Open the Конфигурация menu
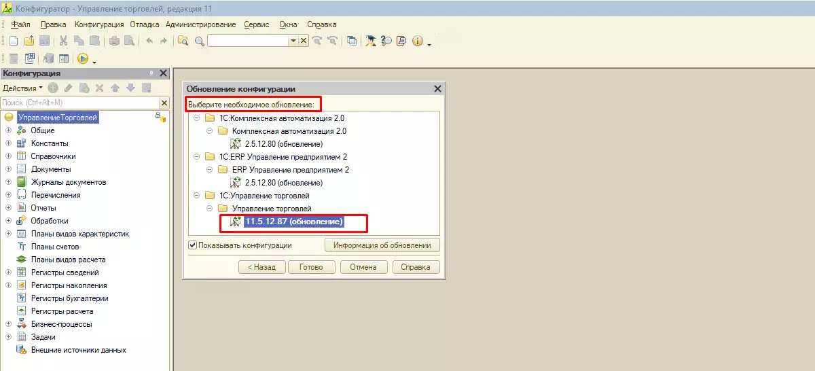 coord(99,24)
